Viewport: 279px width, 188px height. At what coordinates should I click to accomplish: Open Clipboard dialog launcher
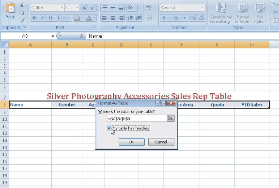click(25, 27)
